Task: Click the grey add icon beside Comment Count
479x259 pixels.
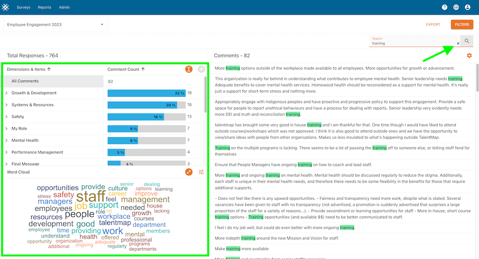Action: click(201, 69)
